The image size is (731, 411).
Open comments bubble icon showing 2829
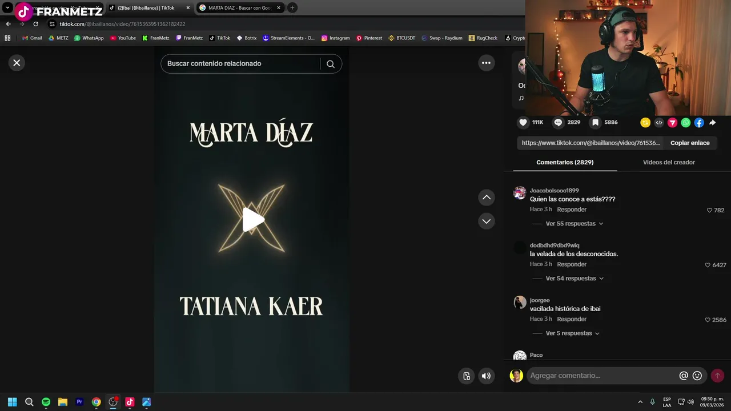558,122
